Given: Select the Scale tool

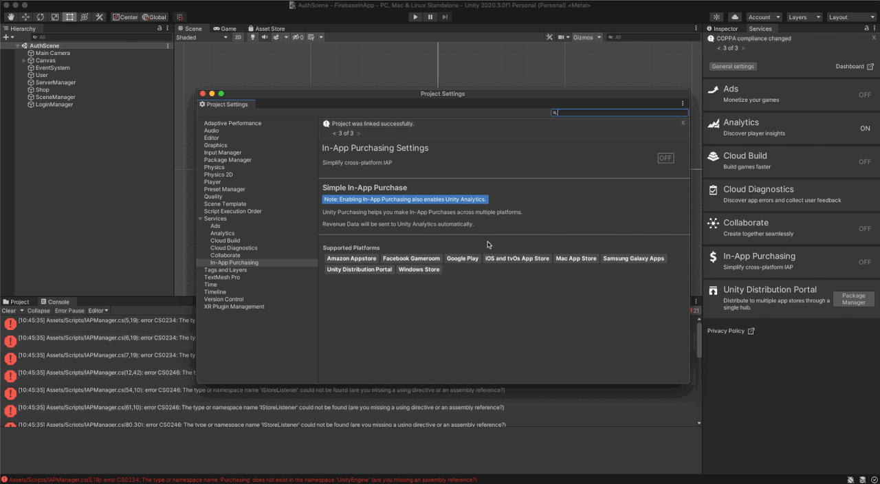Looking at the screenshot, I should (55, 17).
